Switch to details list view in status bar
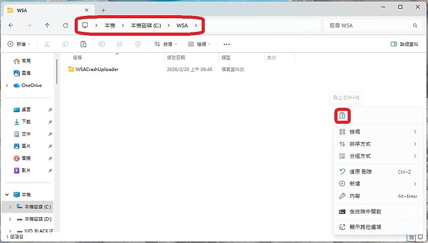Screen dimensions: 428x243 click(412, 237)
